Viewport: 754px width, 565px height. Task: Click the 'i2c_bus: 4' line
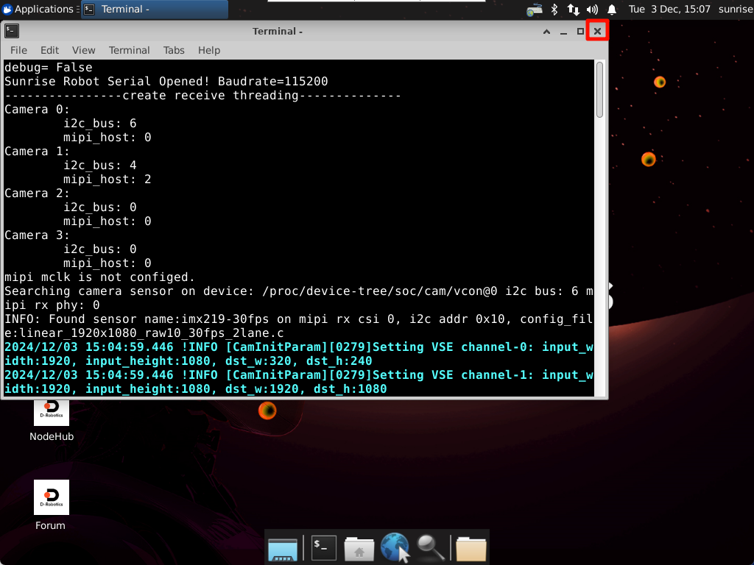(x=100, y=166)
